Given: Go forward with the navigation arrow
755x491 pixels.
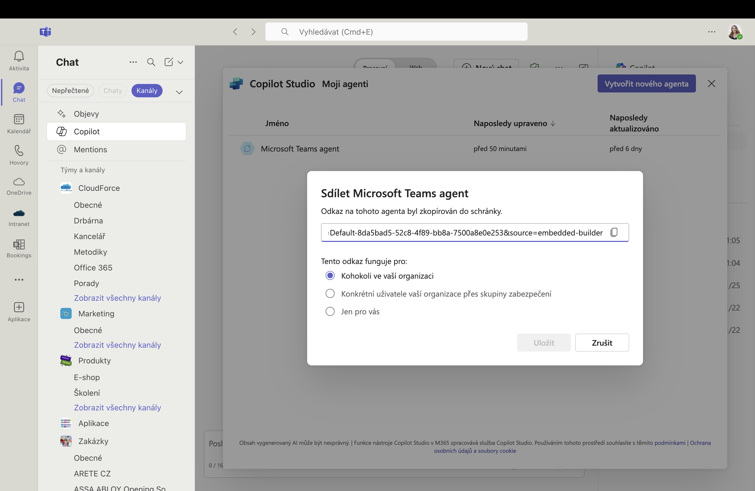Looking at the screenshot, I should tap(253, 32).
